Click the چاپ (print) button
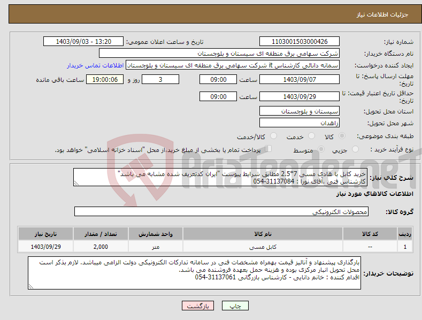422x320 pixels. (x=235, y=306)
